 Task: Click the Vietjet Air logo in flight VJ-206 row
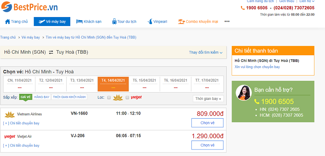9,136
